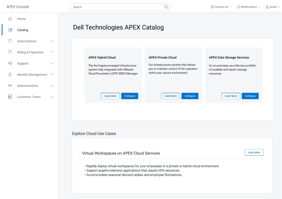Click the Subscriptions document icon

point(10,41)
